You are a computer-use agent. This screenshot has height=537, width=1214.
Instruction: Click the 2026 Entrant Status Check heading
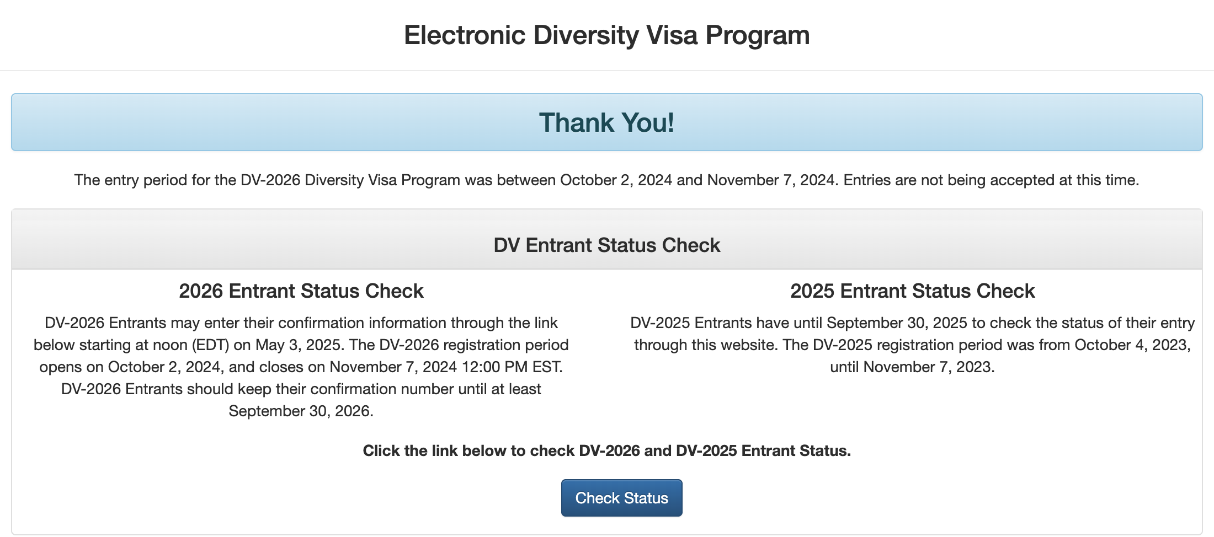click(301, 291)
